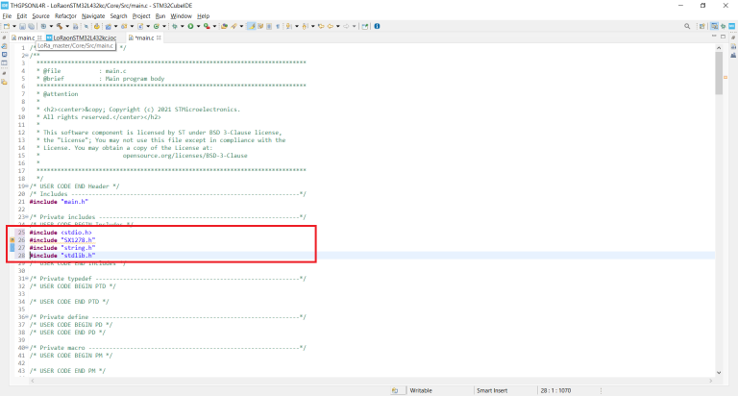
Task: Click the warning marker on line 26
Action: coord(12,239)
